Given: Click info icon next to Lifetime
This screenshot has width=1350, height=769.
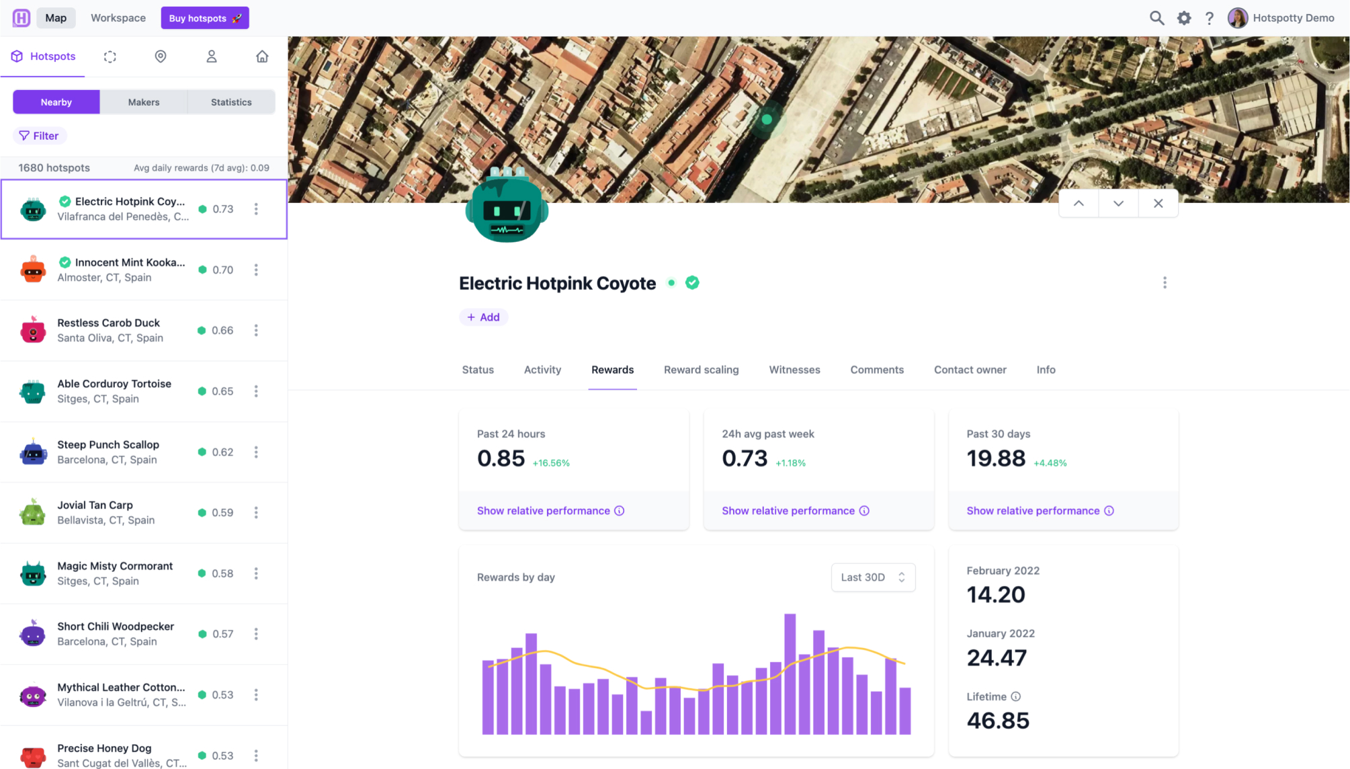Looking at the screenshot, I should tap(1015, 696).
